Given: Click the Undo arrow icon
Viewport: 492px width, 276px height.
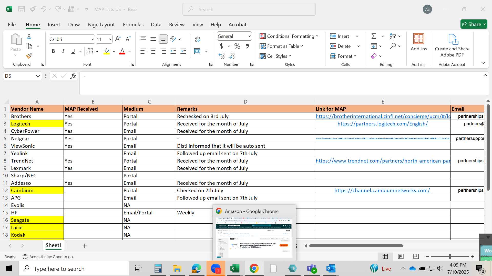Looking at the screenshot, I should click(x=43, y=9).
